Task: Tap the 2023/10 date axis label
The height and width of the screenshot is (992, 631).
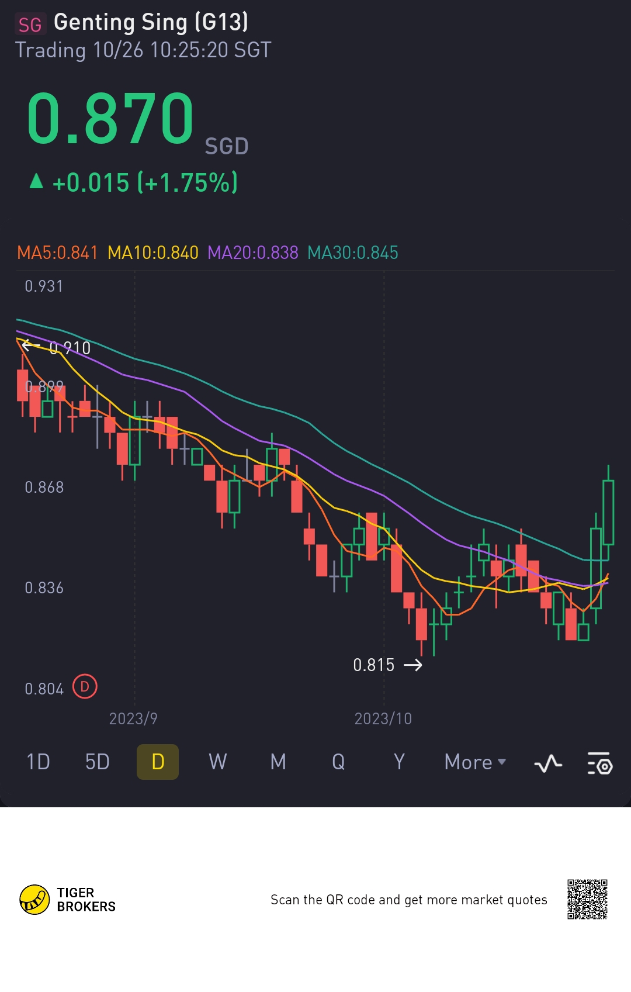Action: [383, 718]
